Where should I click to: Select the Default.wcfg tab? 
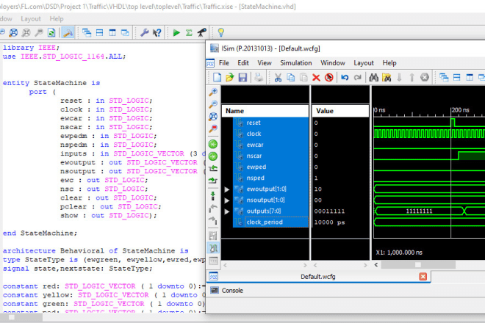point(318,277)
